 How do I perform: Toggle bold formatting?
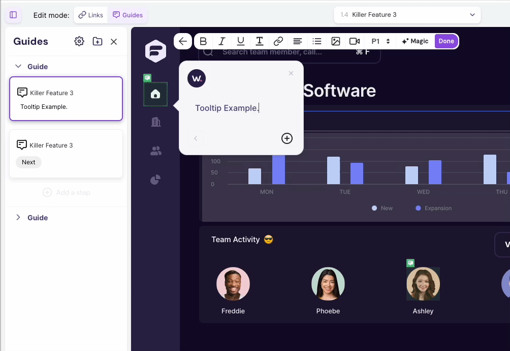coord(203,41)
